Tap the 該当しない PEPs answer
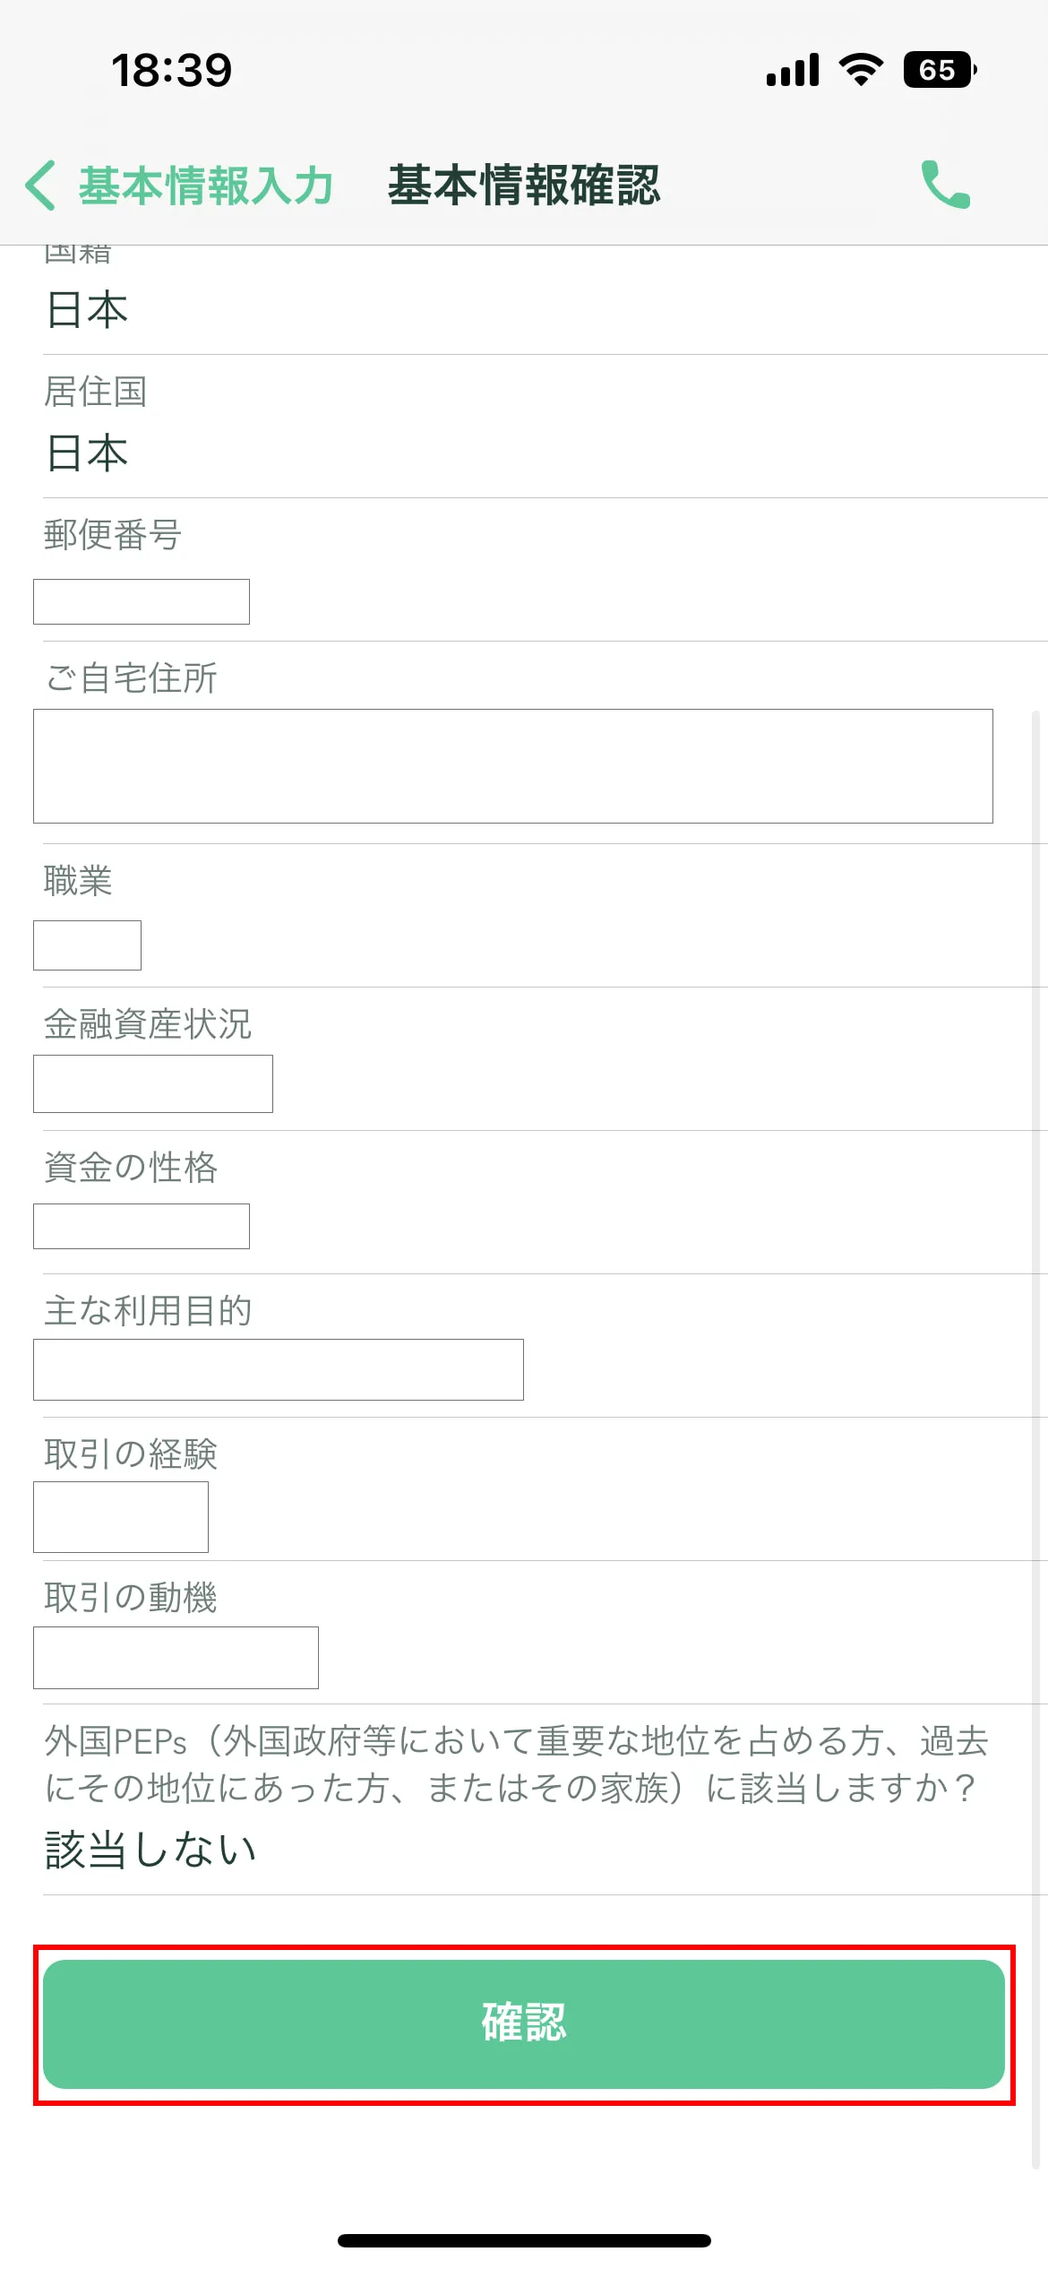This screenshot has width=1048, height=2269. pos(150,1850)
